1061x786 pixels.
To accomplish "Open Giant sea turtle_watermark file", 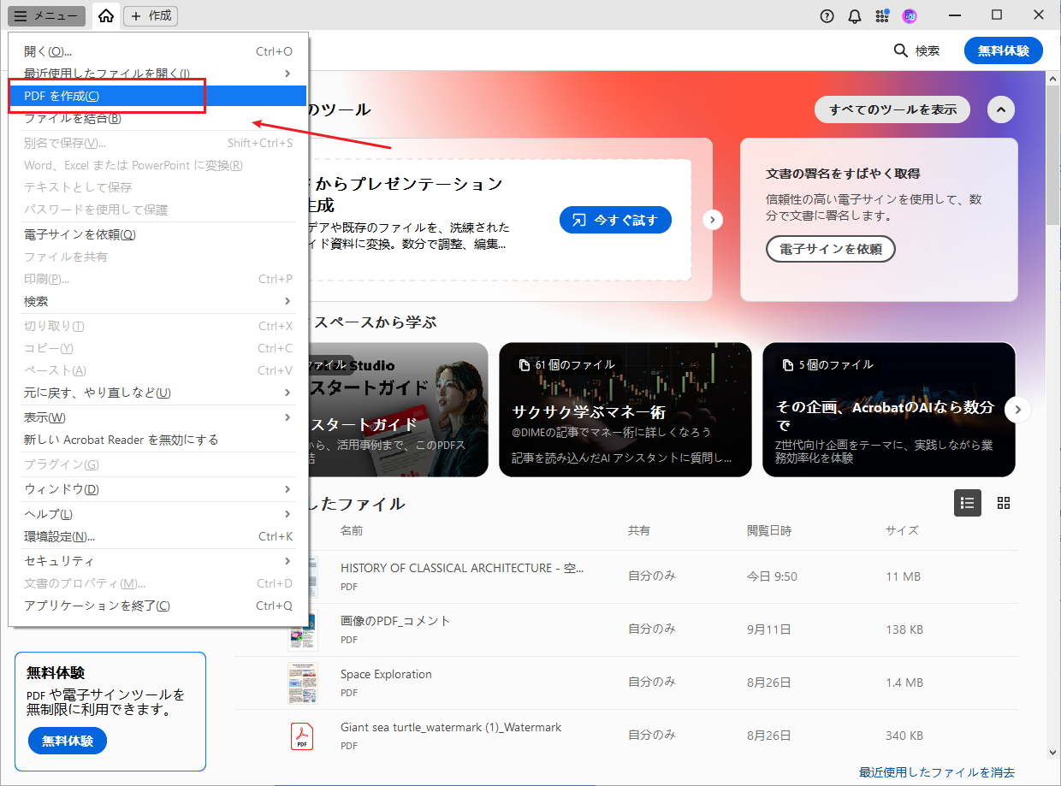I will coord(451,727).
